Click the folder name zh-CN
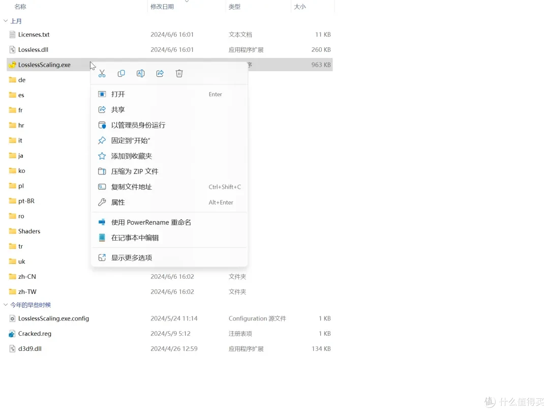Image resolution: width=549 pixels, height=413 pixels. pyautogui.click(x=27, y=276)
